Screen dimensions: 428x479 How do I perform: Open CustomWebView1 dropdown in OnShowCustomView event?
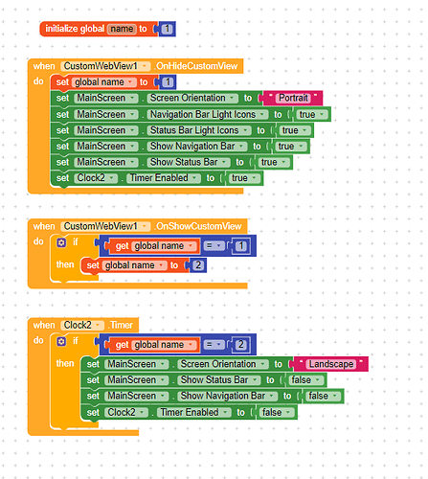coord(105,226)
